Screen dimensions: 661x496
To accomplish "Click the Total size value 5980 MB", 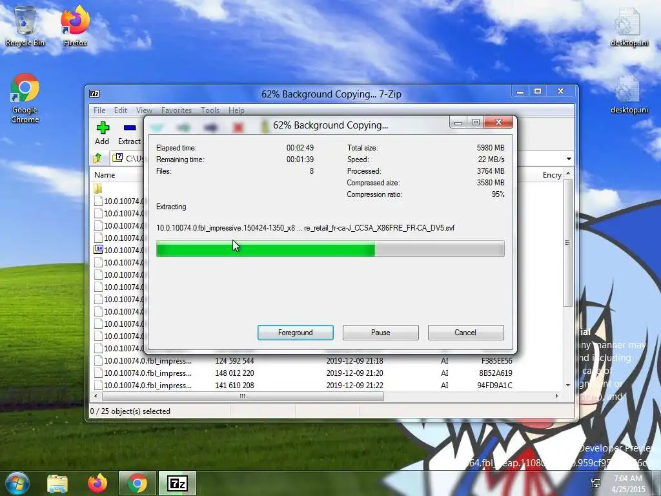I will 491,148.
